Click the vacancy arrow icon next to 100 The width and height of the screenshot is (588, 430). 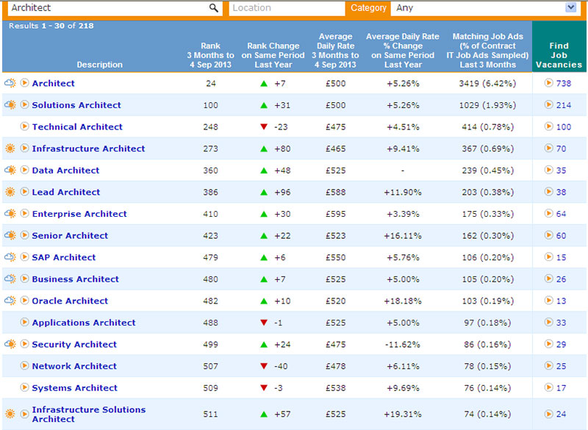(548, 126)
